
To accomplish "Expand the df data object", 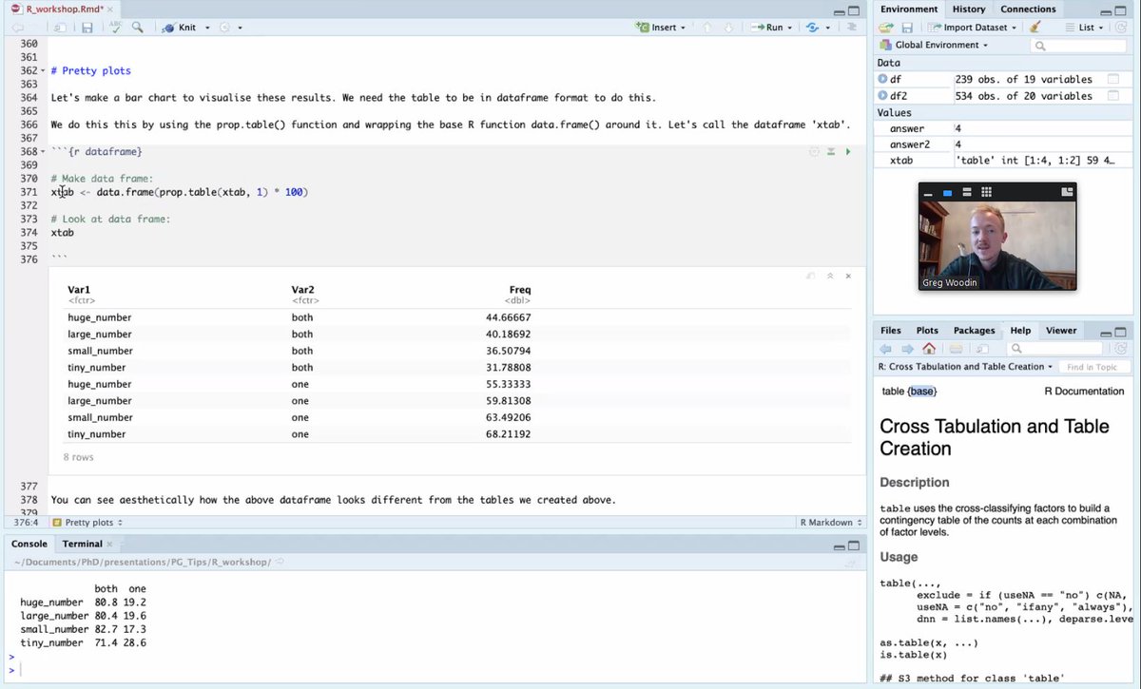I will [x=882, y=79].
